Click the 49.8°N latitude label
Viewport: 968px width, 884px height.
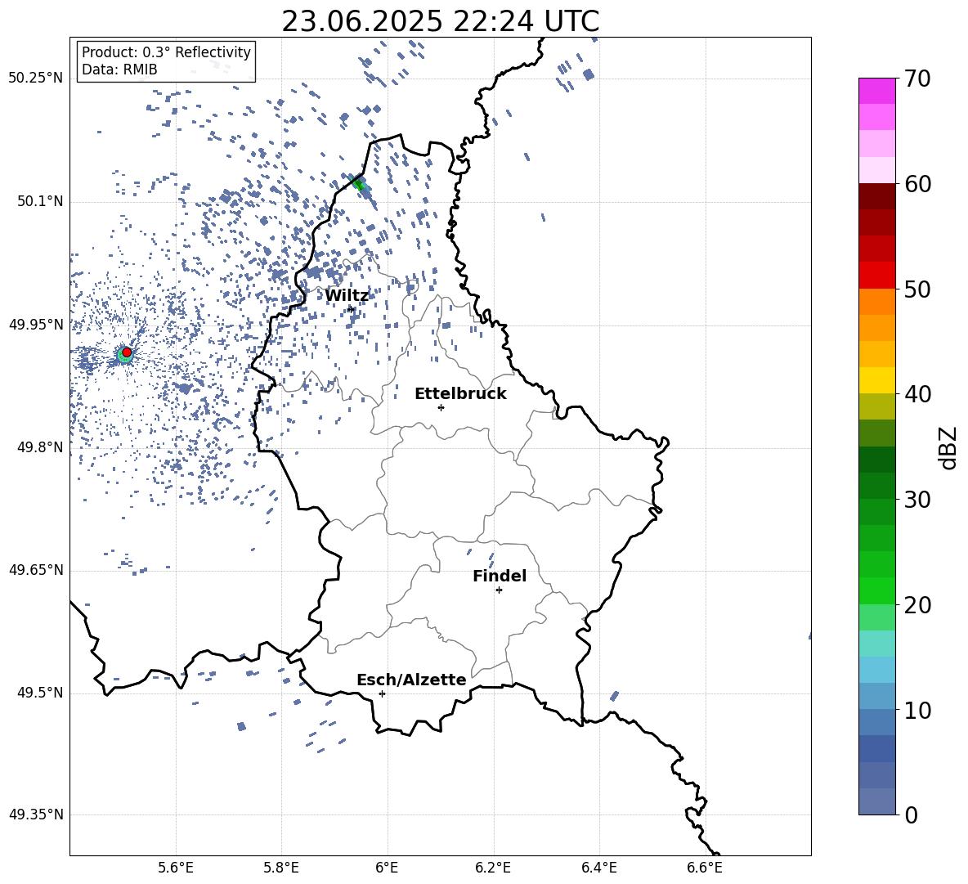[41, 447]
